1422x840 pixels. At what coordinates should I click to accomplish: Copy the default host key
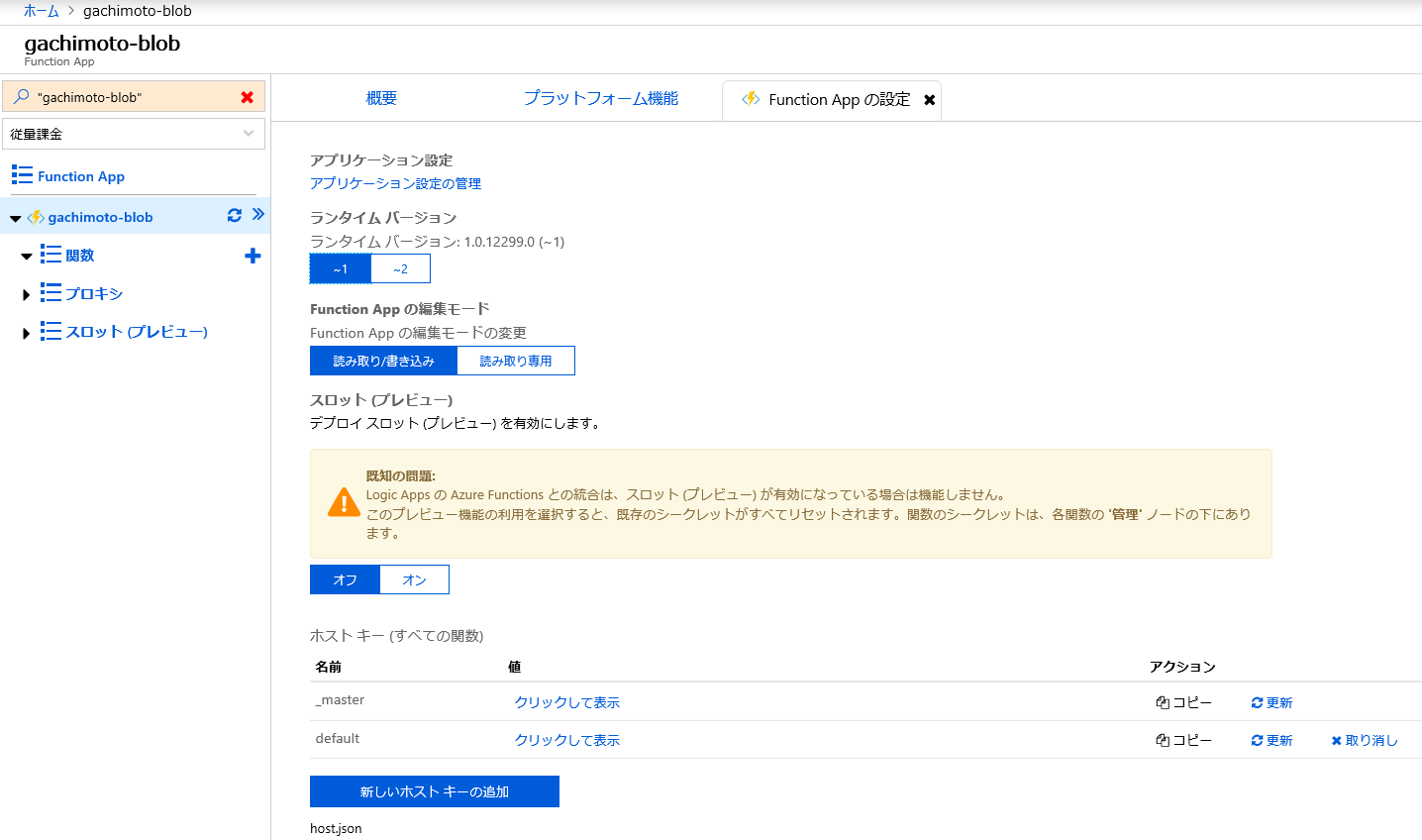[1184, 739]
